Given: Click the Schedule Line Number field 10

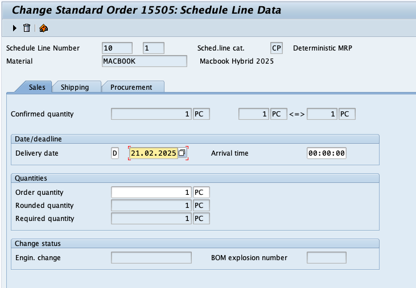Looking at the screenshot, I should pyautogui.click(x=117, y=48).
